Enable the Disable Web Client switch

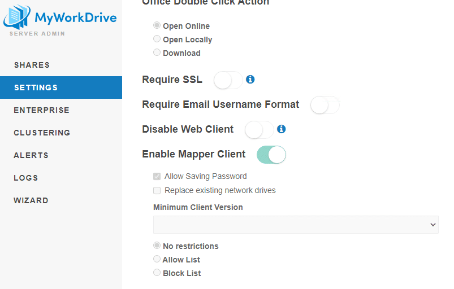(259, 130)
